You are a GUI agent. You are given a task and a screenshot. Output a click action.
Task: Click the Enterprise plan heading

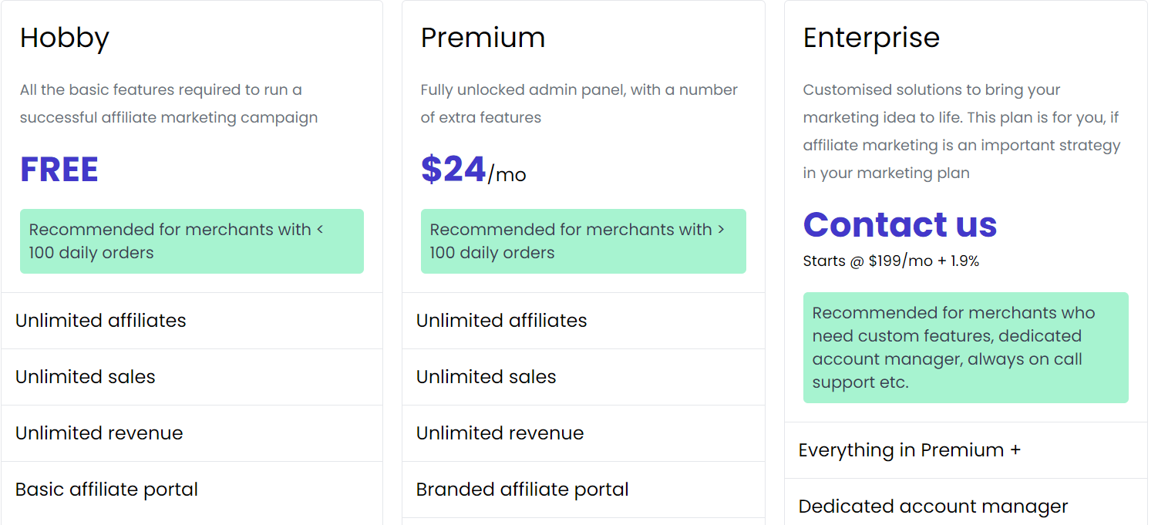point(871,38)
